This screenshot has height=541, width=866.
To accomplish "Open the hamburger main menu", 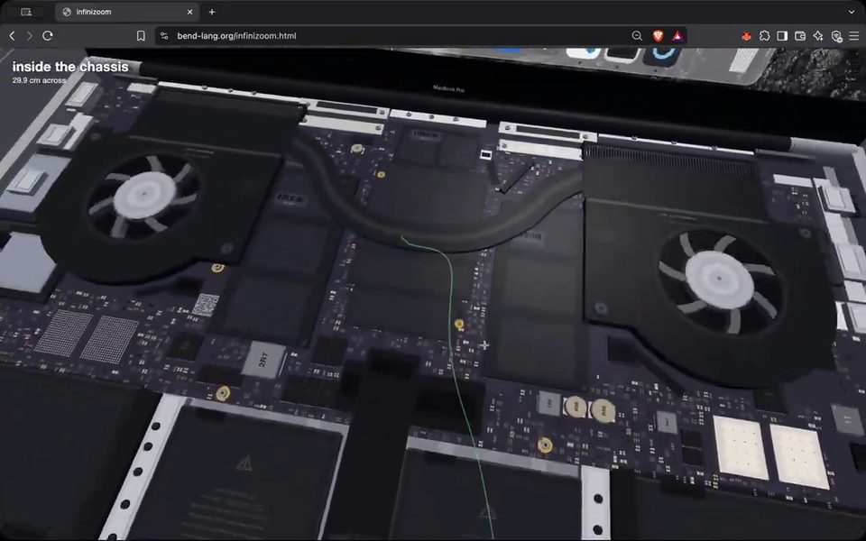I will [854, 36].
